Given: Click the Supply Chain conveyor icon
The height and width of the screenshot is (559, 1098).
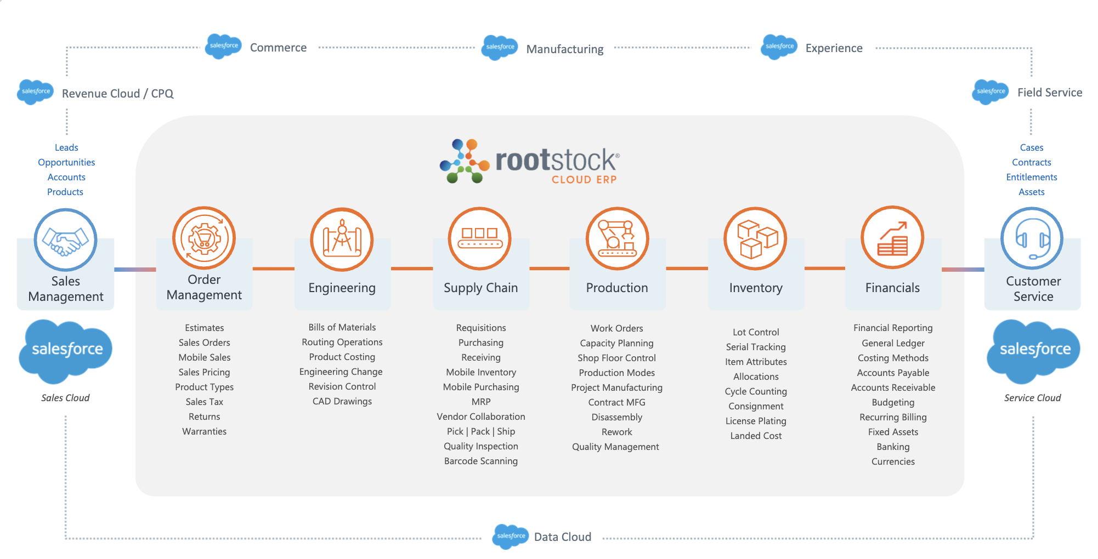Looking at the screenshot, I should pyautogui.click(x=480, y=238).
